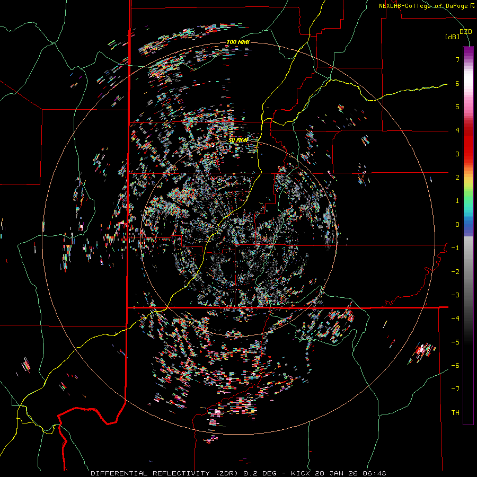Click the -5 value on color scale
Screen dimensions: 477x477
click(455, 342)
